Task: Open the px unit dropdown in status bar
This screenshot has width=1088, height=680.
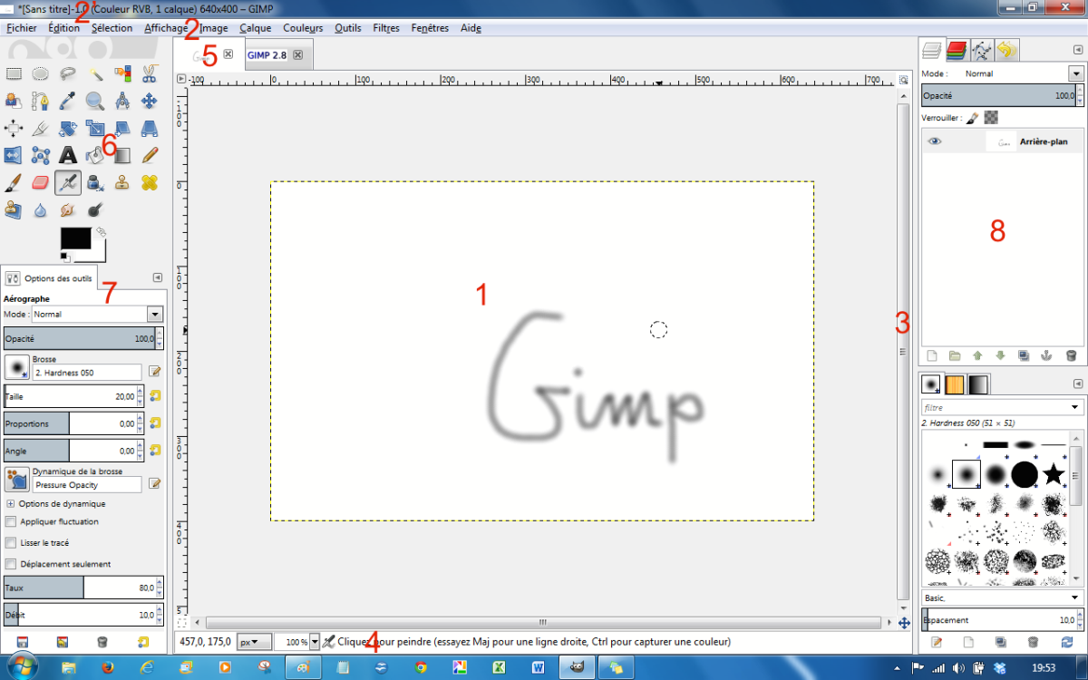Action: click(254, 642)
